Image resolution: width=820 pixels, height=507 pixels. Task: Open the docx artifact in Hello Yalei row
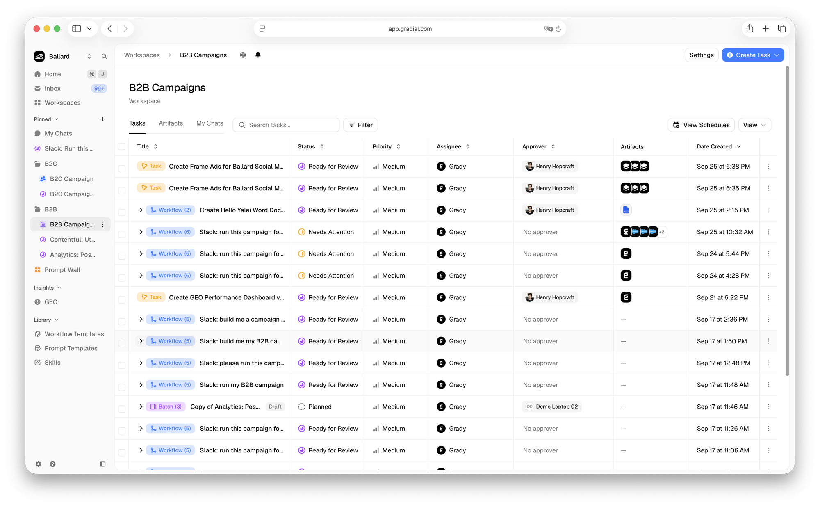pyautogui.click(x=626, y=210)
